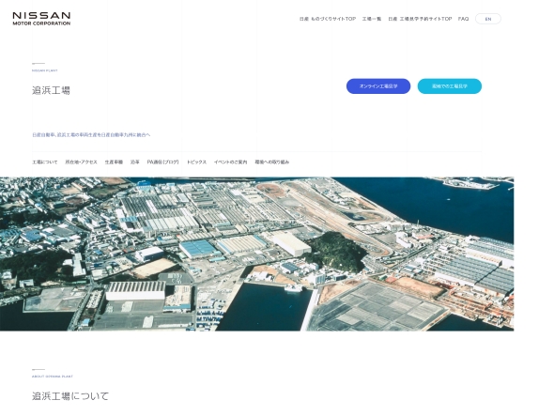The image size is (554, 416).
Task: Open 日産ものづくりサイトTOP link
Action: 328,19
